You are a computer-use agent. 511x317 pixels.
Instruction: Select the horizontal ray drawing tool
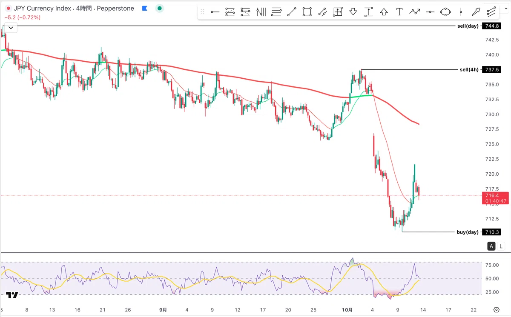[x=215, y=12]
